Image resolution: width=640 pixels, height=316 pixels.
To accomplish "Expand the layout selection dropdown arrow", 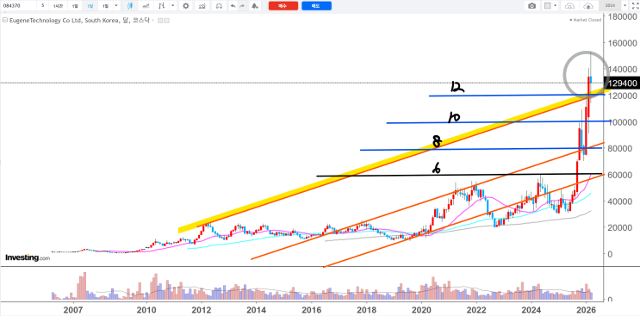I will (x=555, y=6).
